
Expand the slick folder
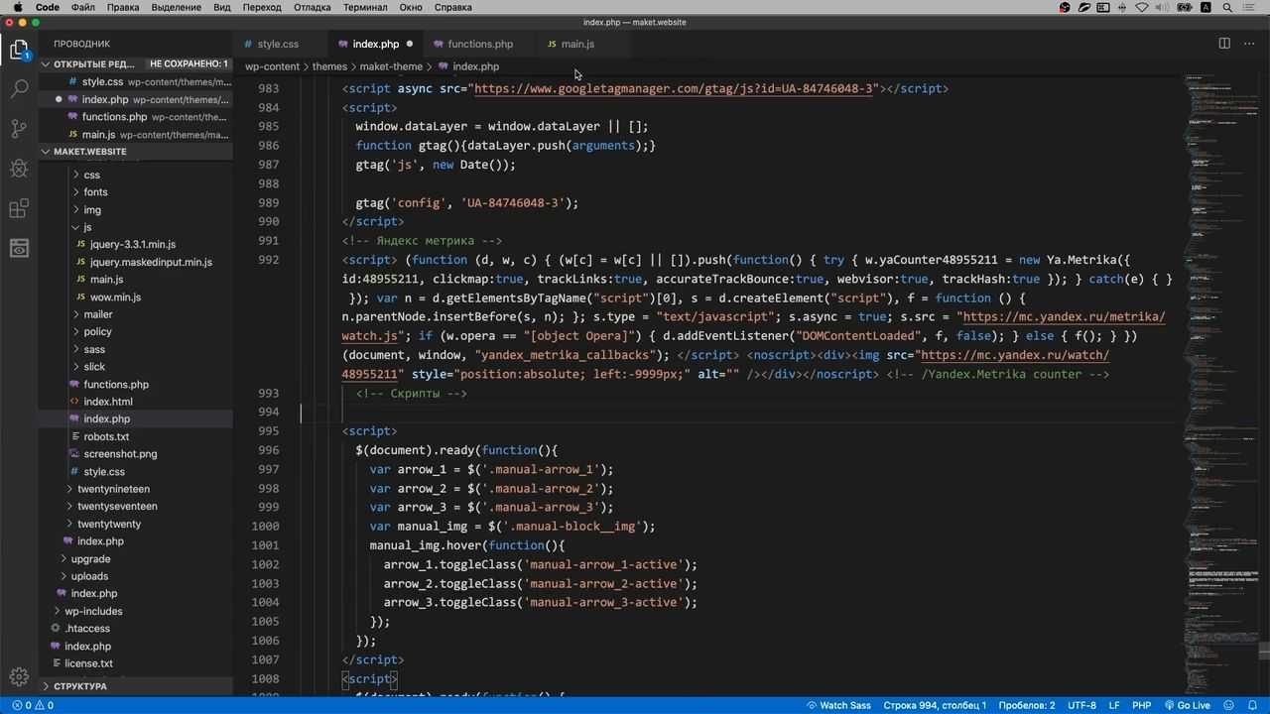tap(77, 366)
